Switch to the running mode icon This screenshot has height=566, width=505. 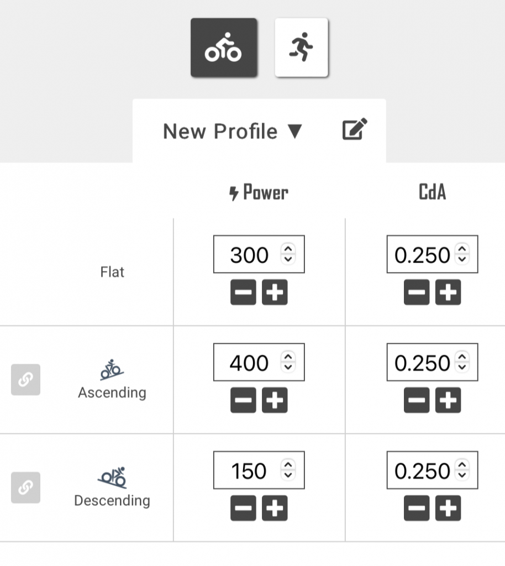(x=301, y=48)
